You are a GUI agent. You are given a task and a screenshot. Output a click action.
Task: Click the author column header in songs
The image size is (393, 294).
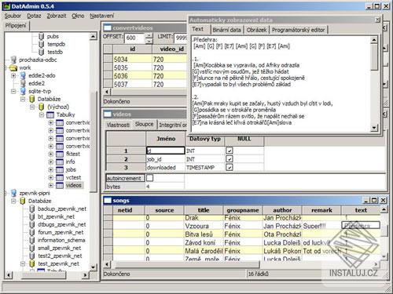pos(282,210)
